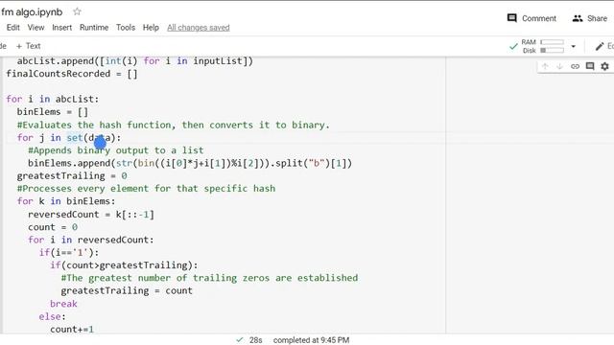The width and height of the screenshot is (614, 345).
Task: Click the line 'for i in reversedCount:'
Action: coord(91,240)
